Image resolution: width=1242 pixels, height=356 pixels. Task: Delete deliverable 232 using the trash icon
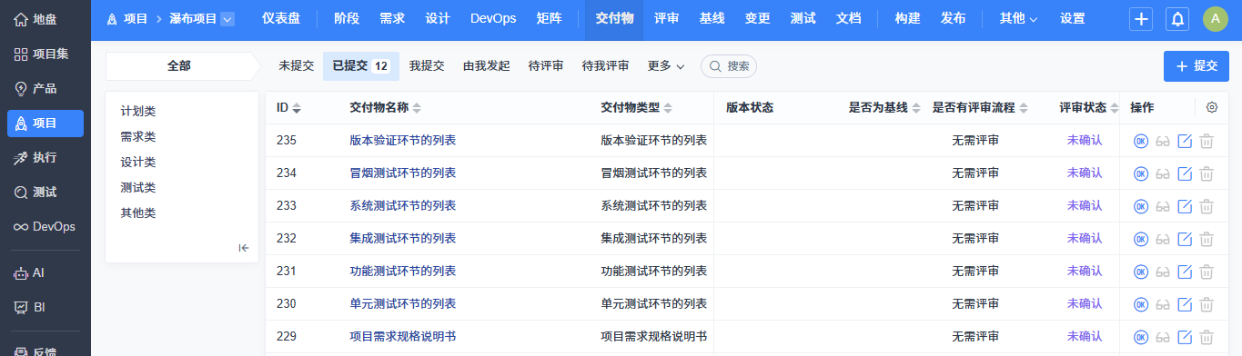(1207, 239)
